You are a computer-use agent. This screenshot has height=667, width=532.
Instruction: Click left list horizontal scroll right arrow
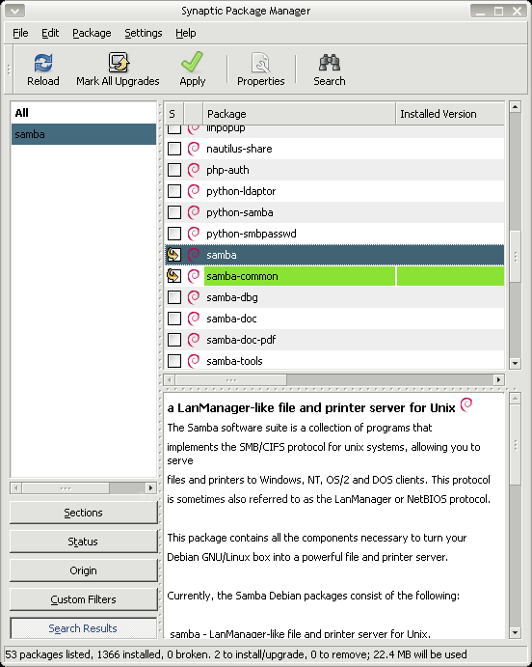coord(150,487)
